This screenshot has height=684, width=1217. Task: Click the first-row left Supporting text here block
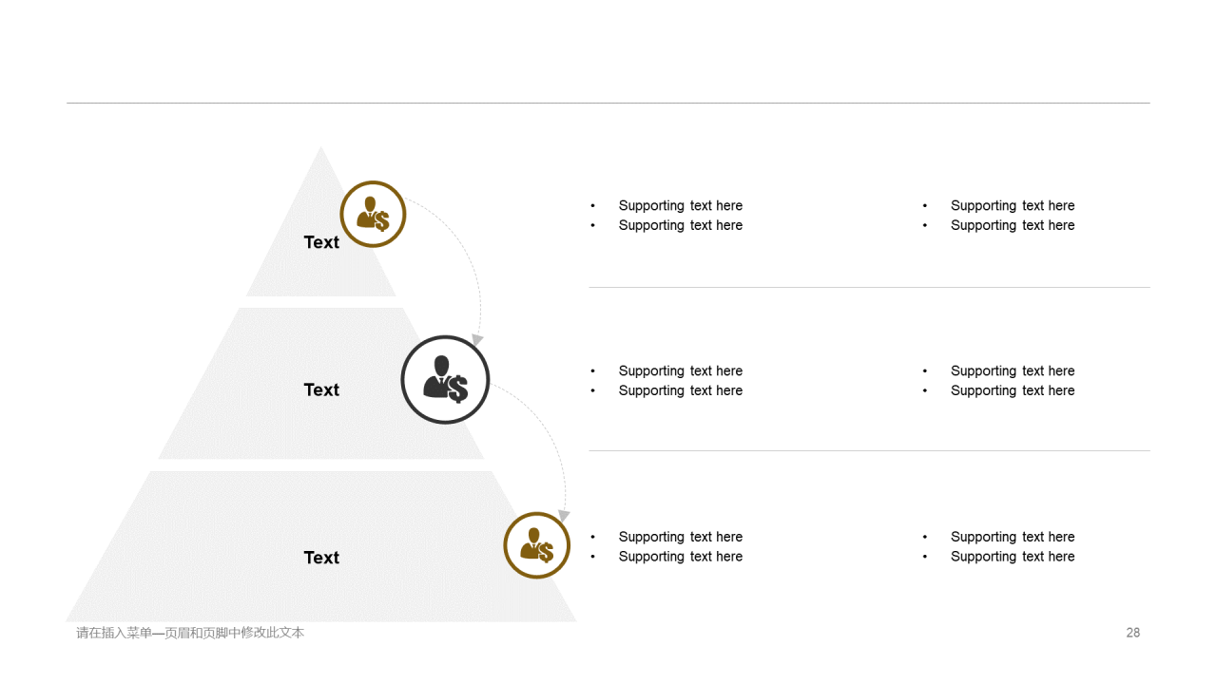[x=666, y=216]
